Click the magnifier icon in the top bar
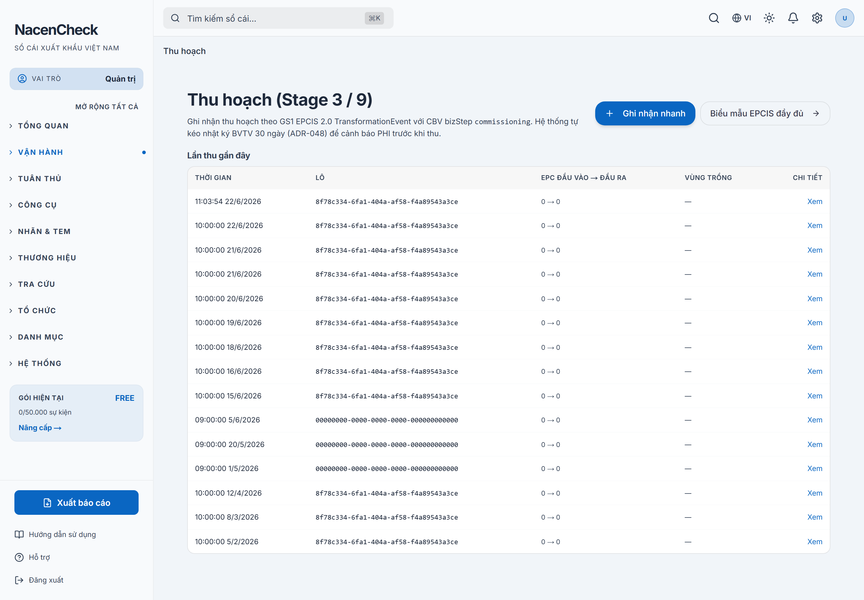Screen dimensions: 864x600 pos(714,18)
